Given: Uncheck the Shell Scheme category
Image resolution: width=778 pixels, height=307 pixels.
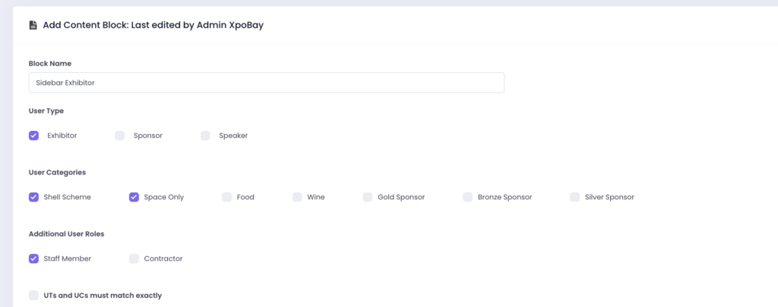Looking at the screenshot, I should click(x=33, y=197).
